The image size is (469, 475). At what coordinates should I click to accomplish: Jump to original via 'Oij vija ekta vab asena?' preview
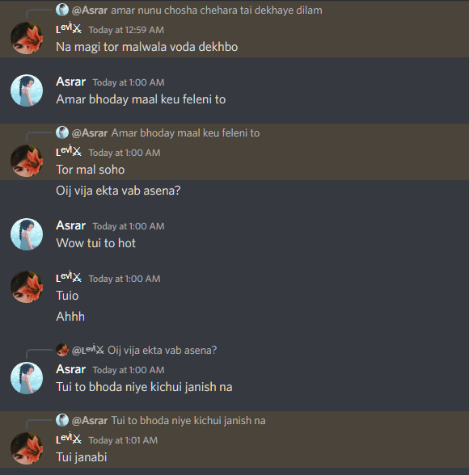click(x=163, y=351)
